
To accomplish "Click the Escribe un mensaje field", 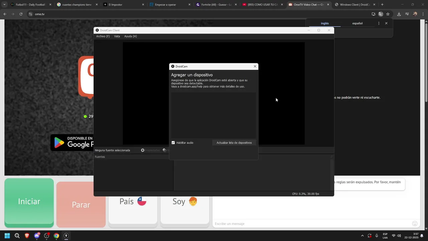I will (311, 224).
